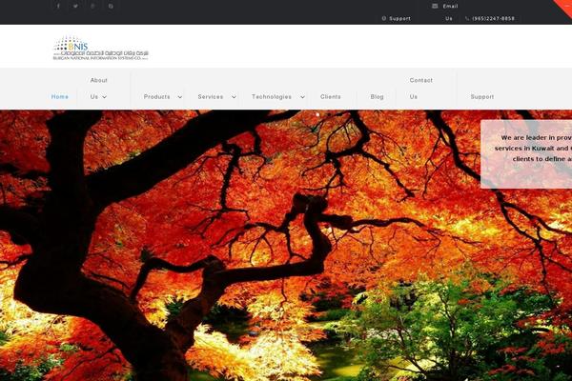The height and width of the screenshot is (381, 572).
Task: Open the Technologies menu item
Action: (x=272, y=96)
